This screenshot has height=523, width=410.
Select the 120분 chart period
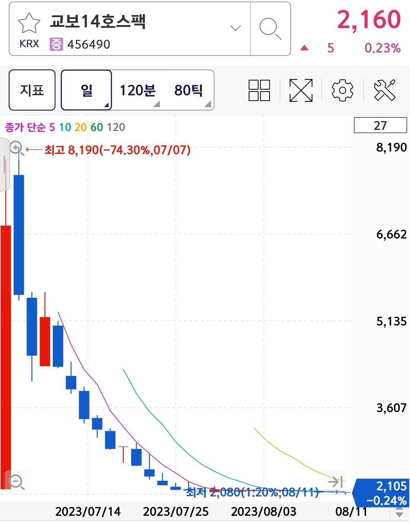[x=138, y=90]
